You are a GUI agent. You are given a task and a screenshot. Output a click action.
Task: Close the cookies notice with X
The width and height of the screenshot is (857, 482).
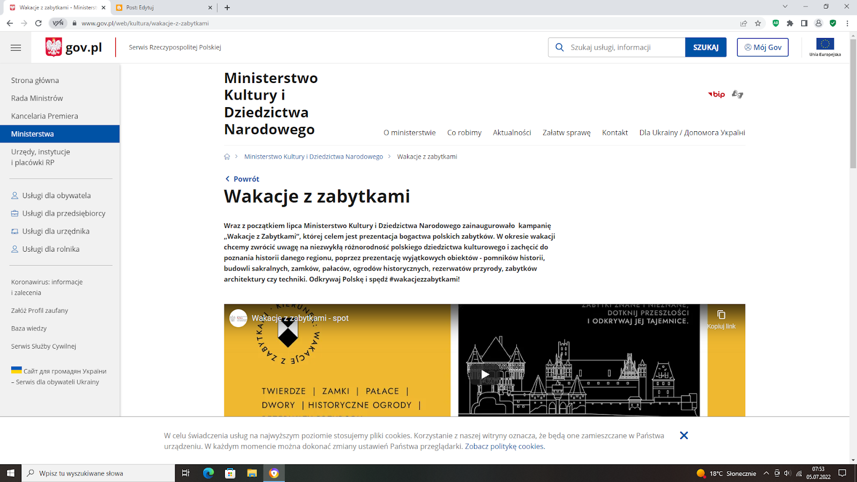coord(684,435)
